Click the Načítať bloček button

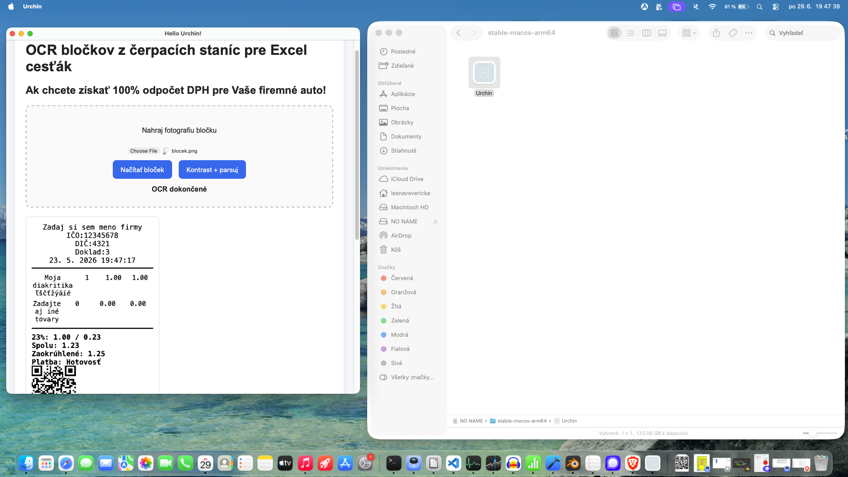click(142, 169)
